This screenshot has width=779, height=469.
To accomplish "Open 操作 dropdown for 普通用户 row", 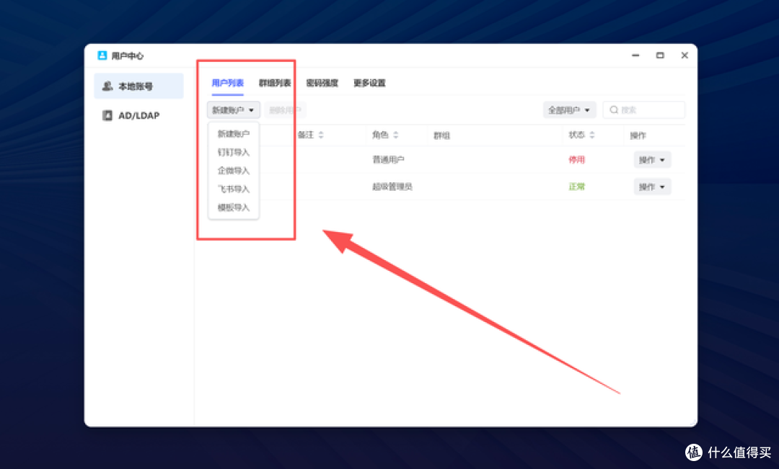I will pyautogui.click(x=652, y=160).
